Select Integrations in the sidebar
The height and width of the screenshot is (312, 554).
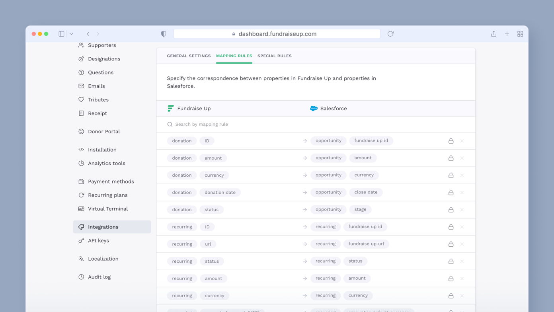click(x=103, y=227)
